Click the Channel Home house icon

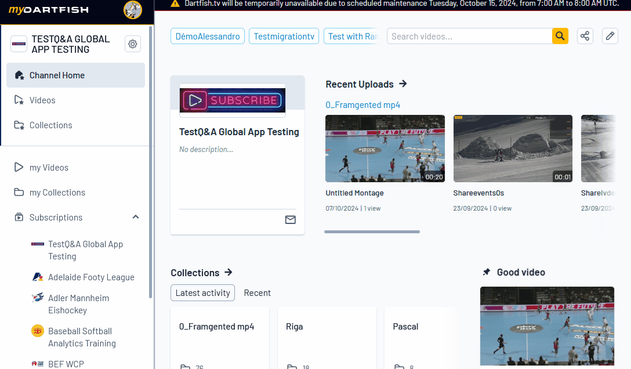point(19,75)
